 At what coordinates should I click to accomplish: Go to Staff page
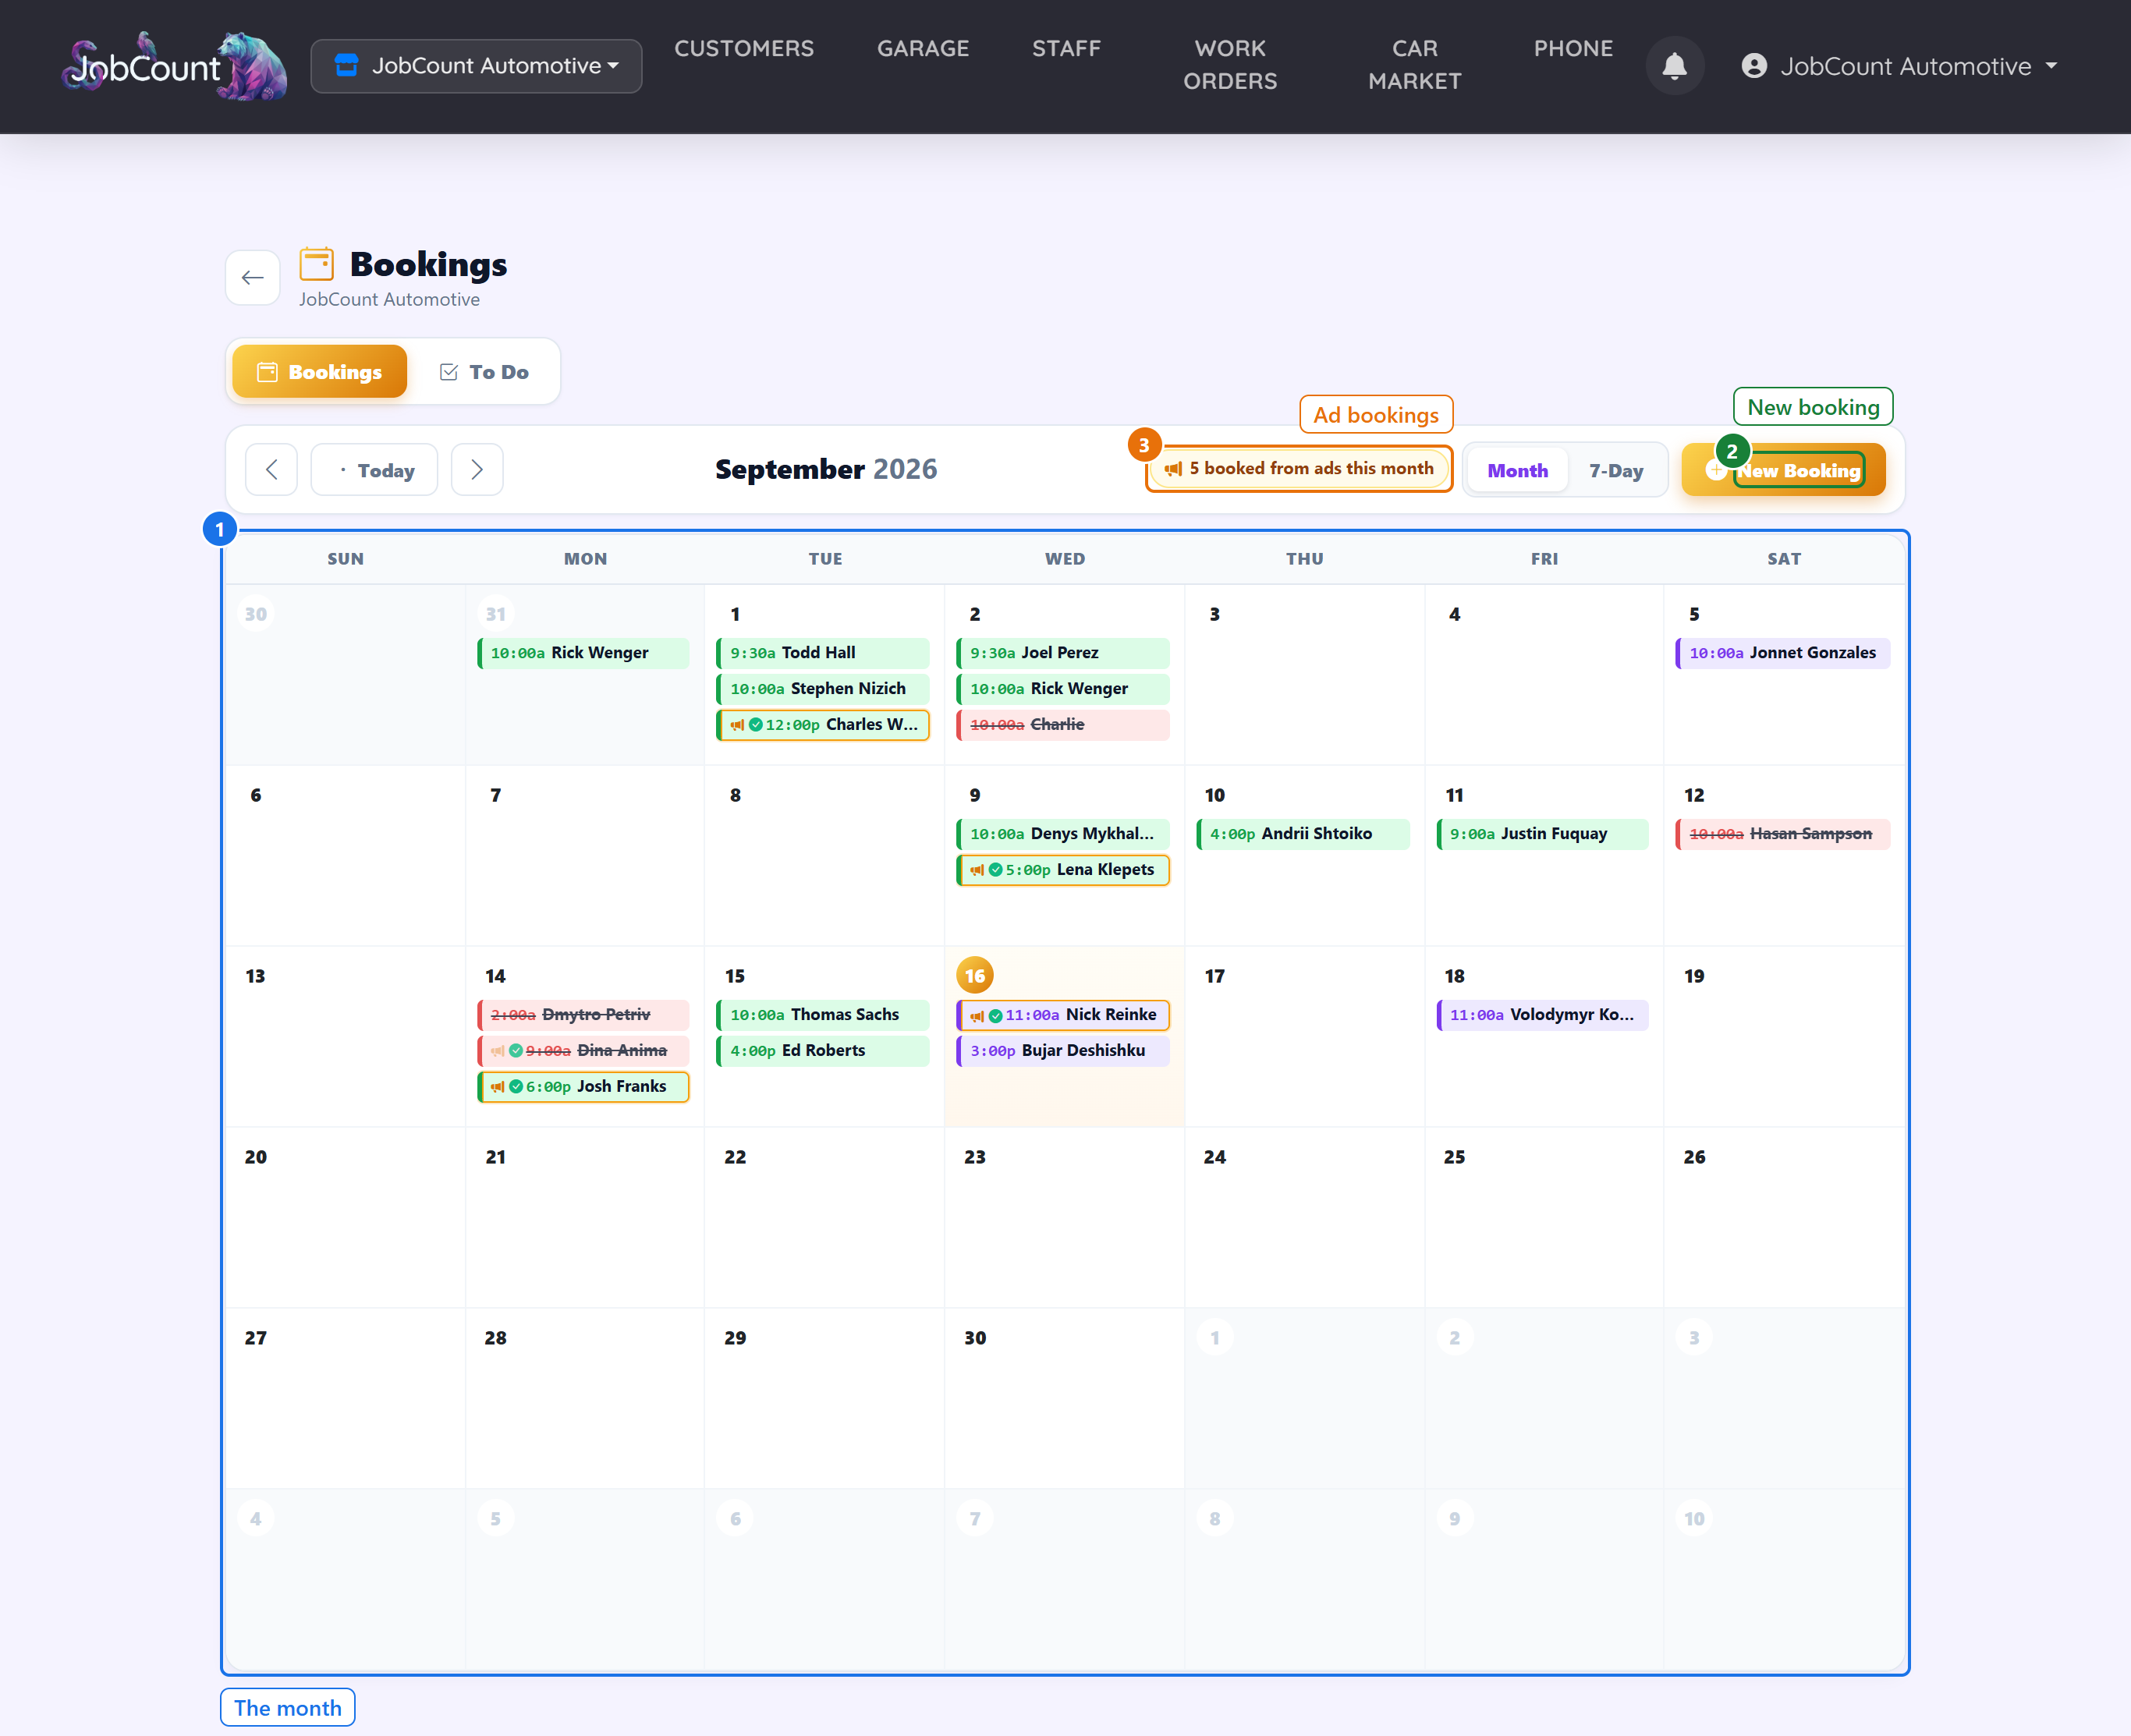pyautogui.click(x=1066, y=48)
